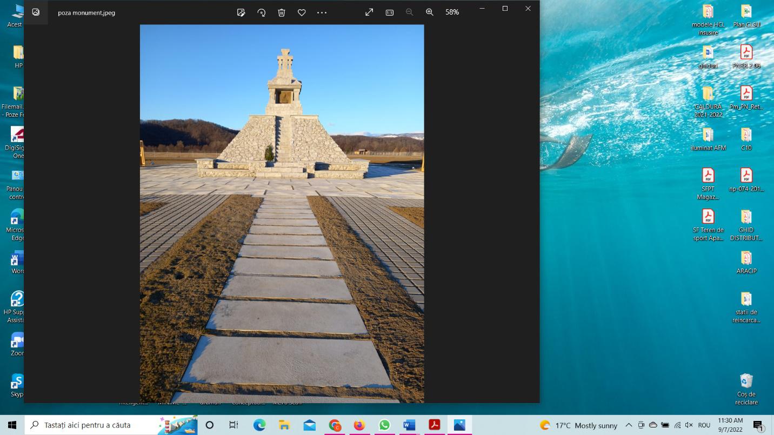Open the See more three-dots menu
Screen dimensions: 774x435
pyautogui.click(x=322, y=12)
